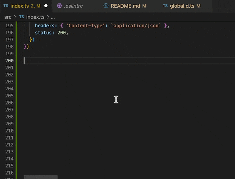This screenshot has height=179, width=235.
Task: Click line number 216 in the gutter
Action: click(x=9, y=173)
